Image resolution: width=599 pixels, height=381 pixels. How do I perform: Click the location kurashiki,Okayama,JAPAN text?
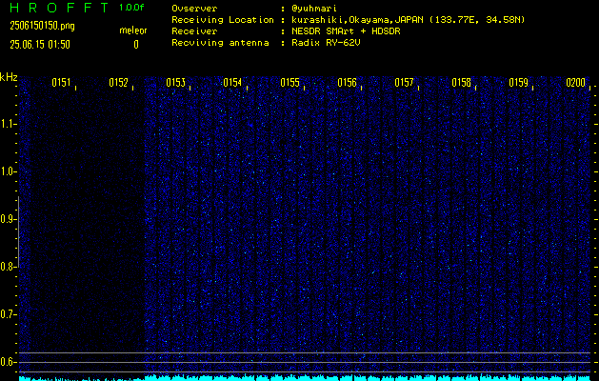pyautogui.click(x=358, y=20)
